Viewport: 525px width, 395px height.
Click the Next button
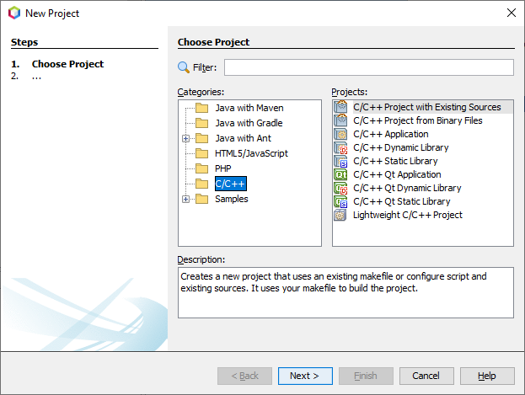(x=305, y=376)
